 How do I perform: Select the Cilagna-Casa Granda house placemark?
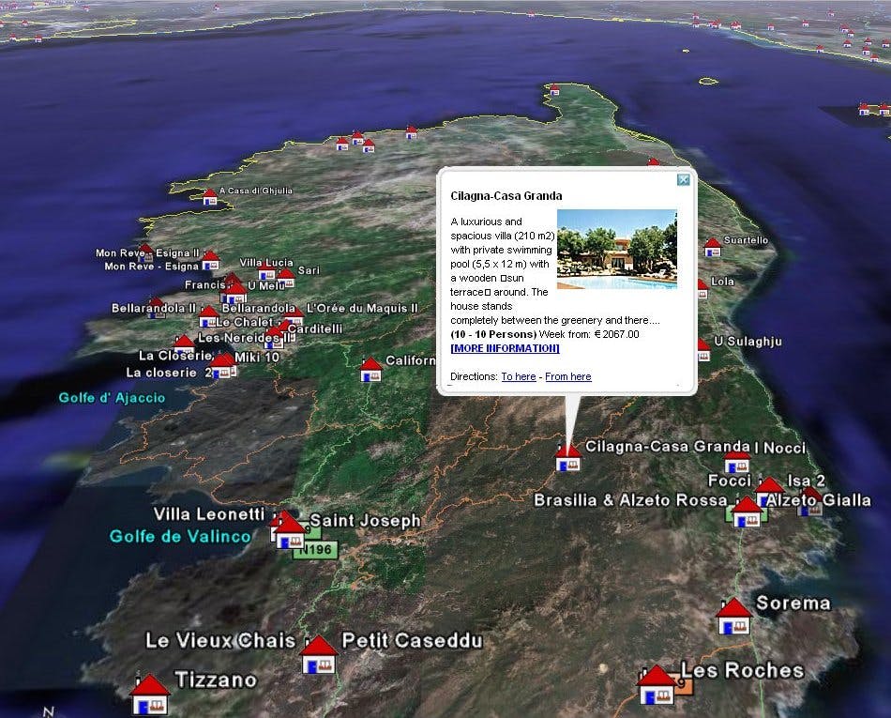click(x=566, y=460)
